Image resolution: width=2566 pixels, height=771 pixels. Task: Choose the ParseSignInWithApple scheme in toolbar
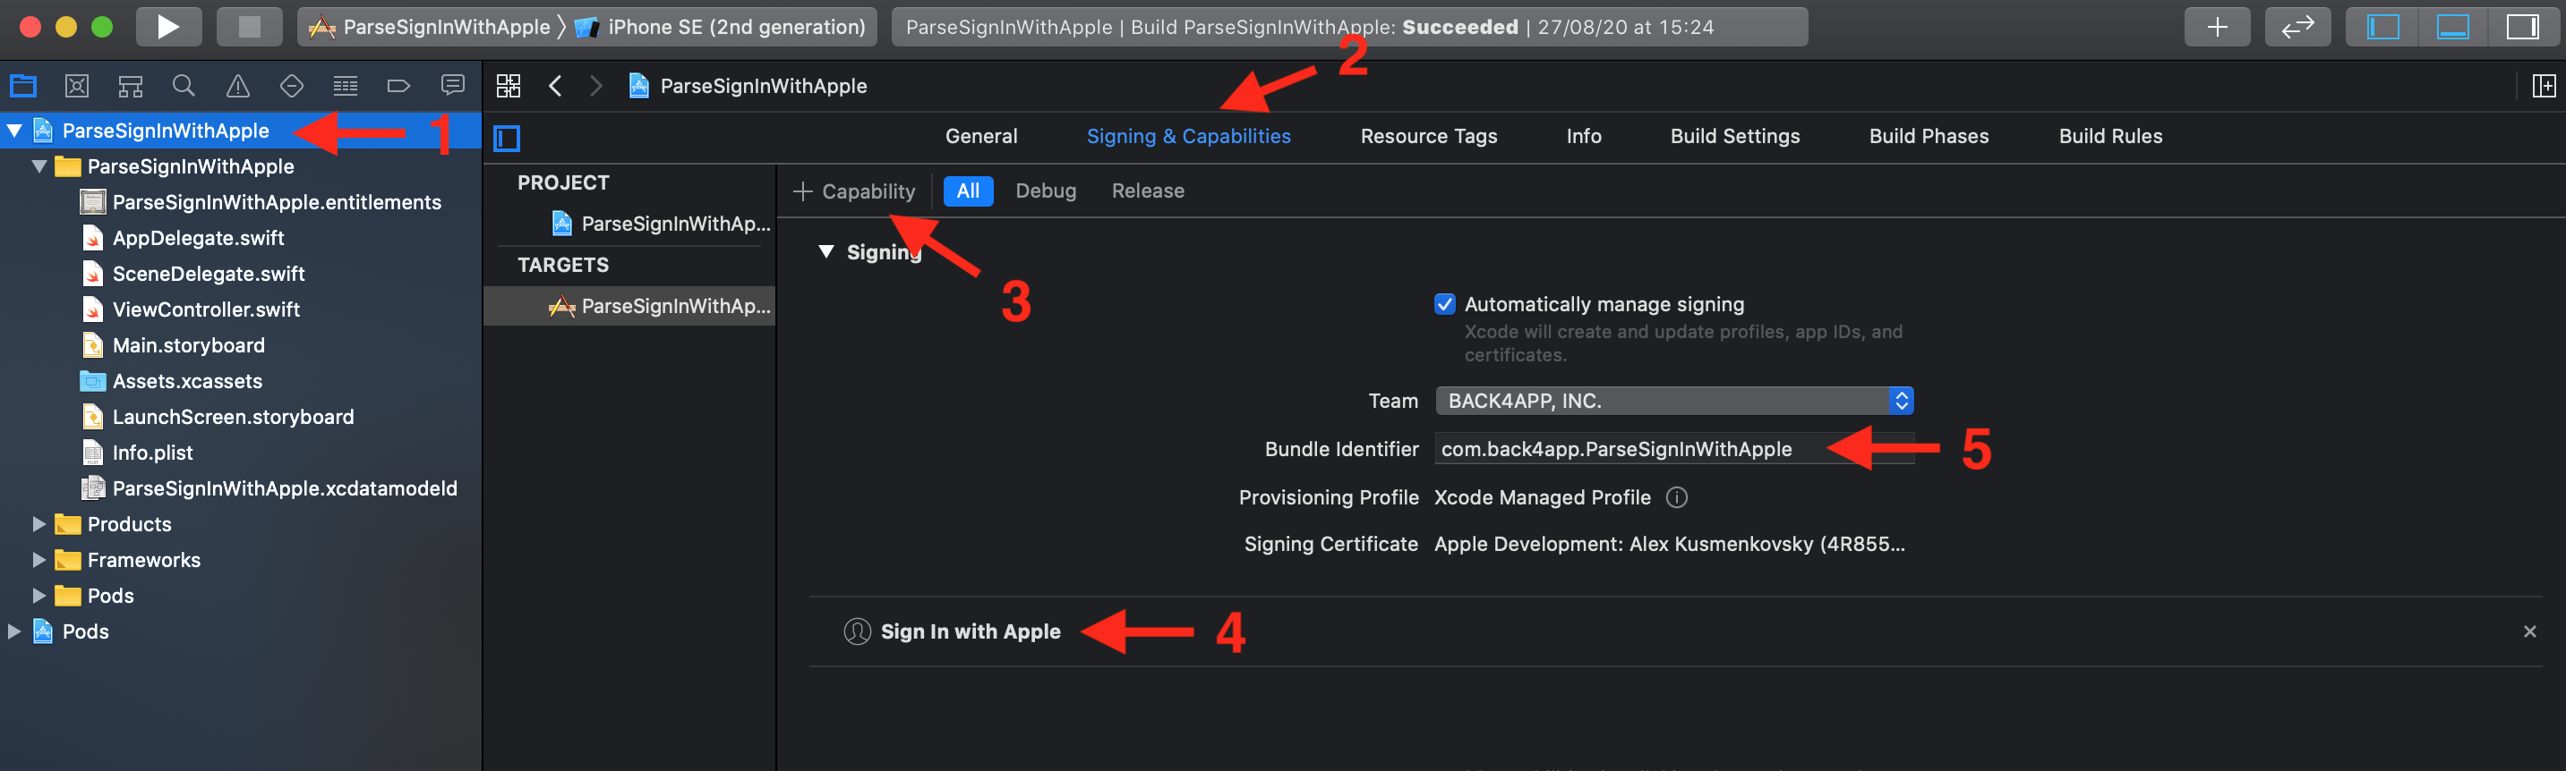pyautogui.click(x=430, y=27)
